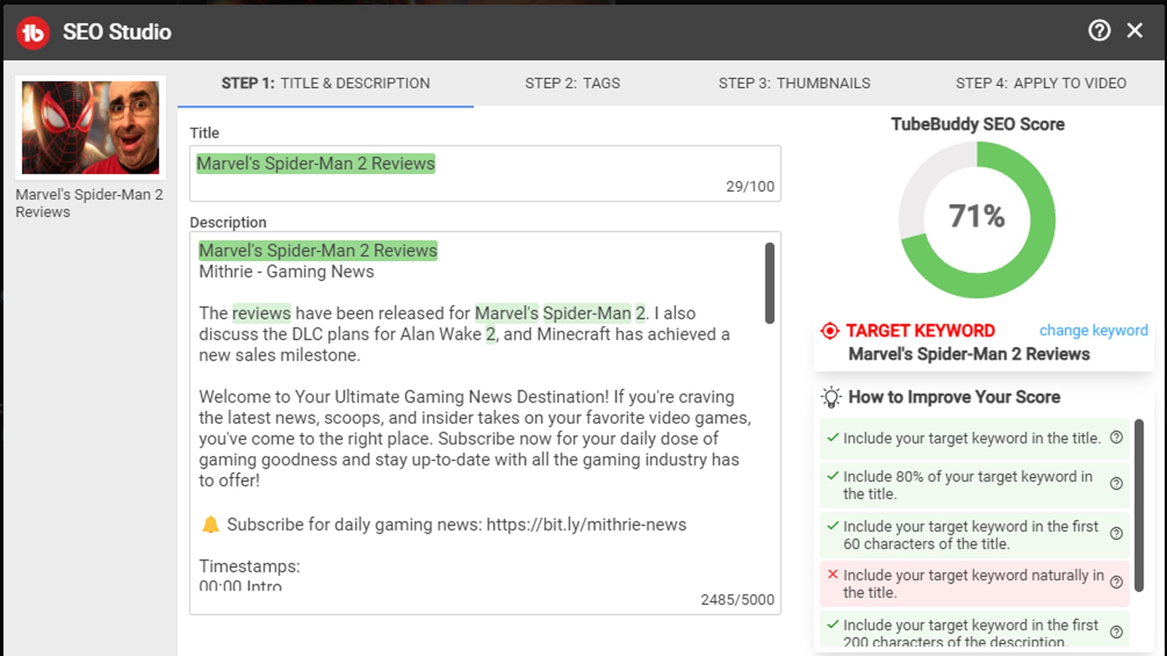Screen dimensions: 1167x656
Task: Open help for 'first 200 characters' tip
Action: (1117, 632)
